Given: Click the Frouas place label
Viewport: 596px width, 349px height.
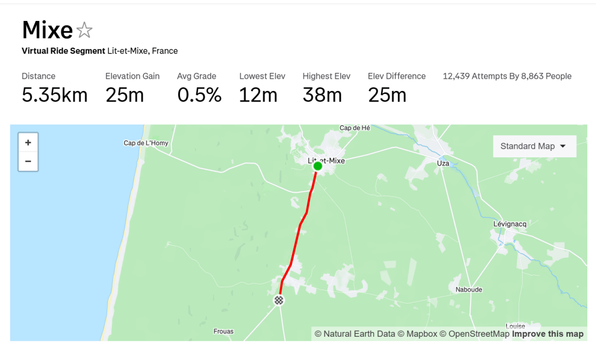Looking at the screenshot, I should [224, 332].
